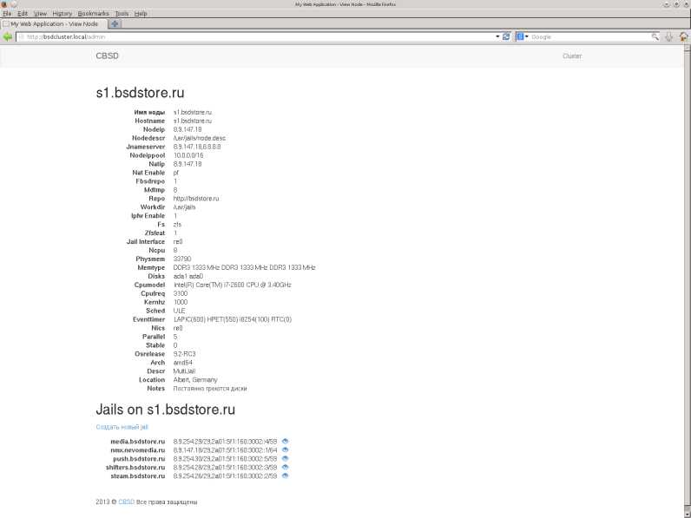This screenshot has width=691, height=518.
Task: Open the Edit menu
Action: [23, 14]
